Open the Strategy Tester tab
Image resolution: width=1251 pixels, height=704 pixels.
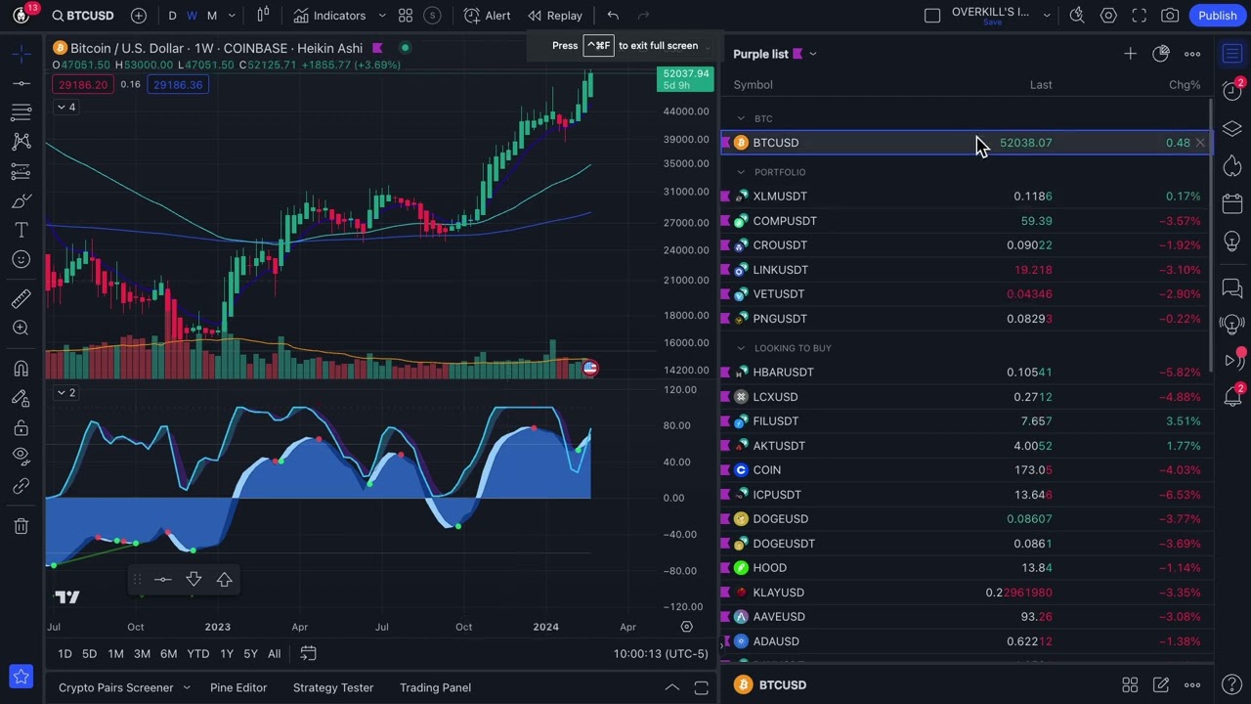point(333,687)
